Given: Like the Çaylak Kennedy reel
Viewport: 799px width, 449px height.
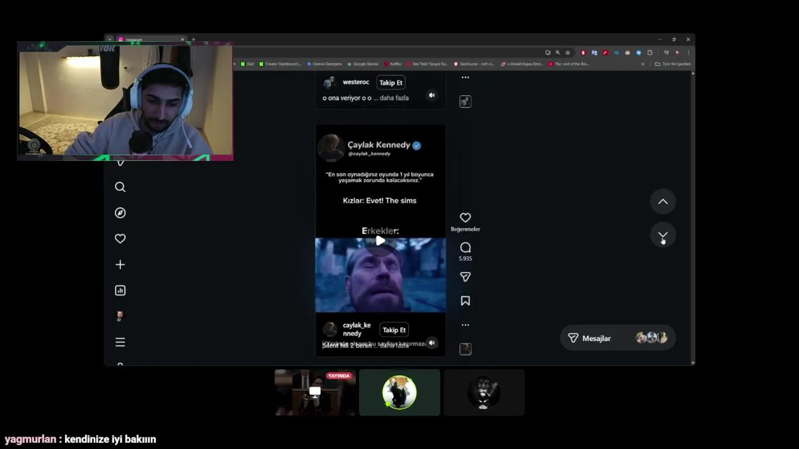Looking at the screenshot, I should click(465, 218).
